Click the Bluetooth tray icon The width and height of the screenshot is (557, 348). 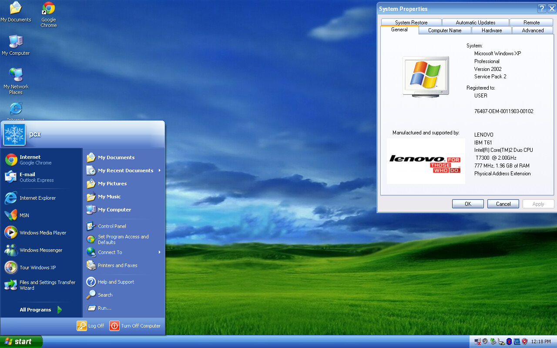click(x=509, y=341)
